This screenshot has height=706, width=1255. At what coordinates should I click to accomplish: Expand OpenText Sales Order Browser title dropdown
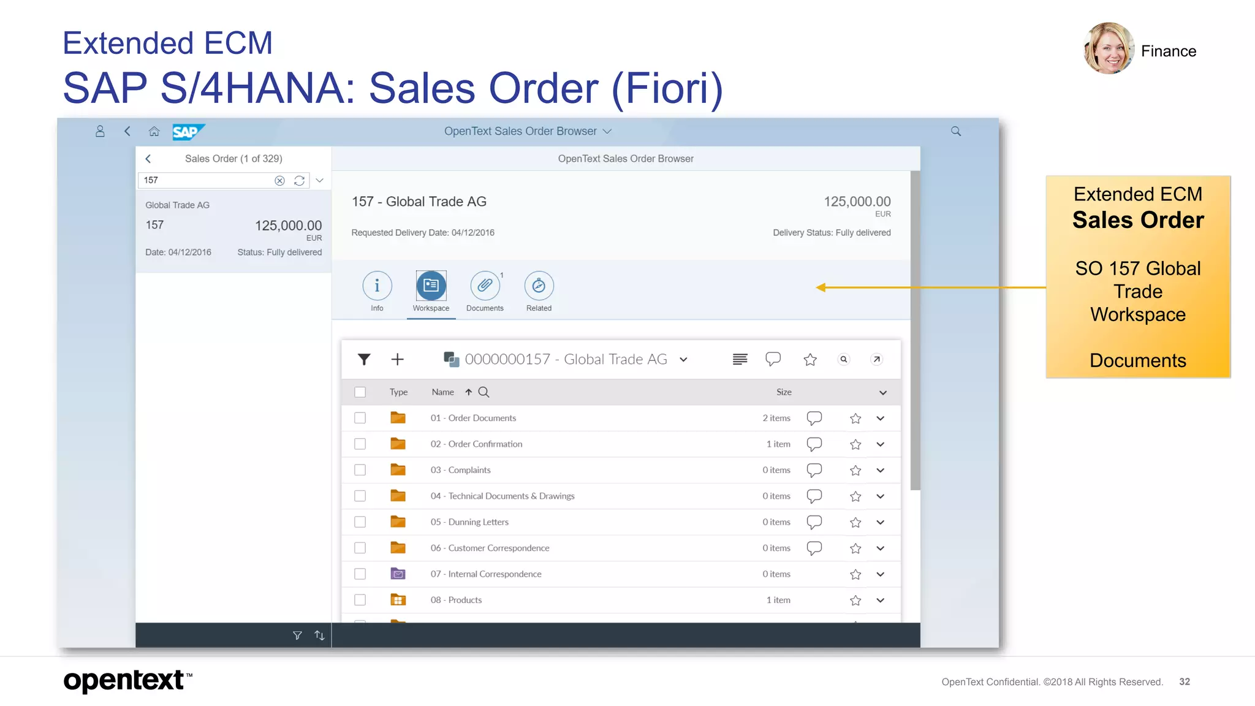607,131
